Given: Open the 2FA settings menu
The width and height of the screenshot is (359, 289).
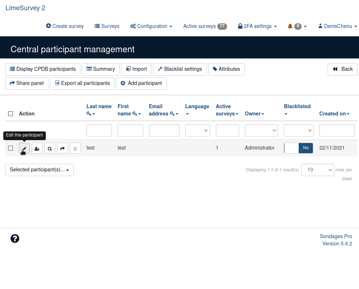Looking at the screenshot, I should tap(257, 26).
